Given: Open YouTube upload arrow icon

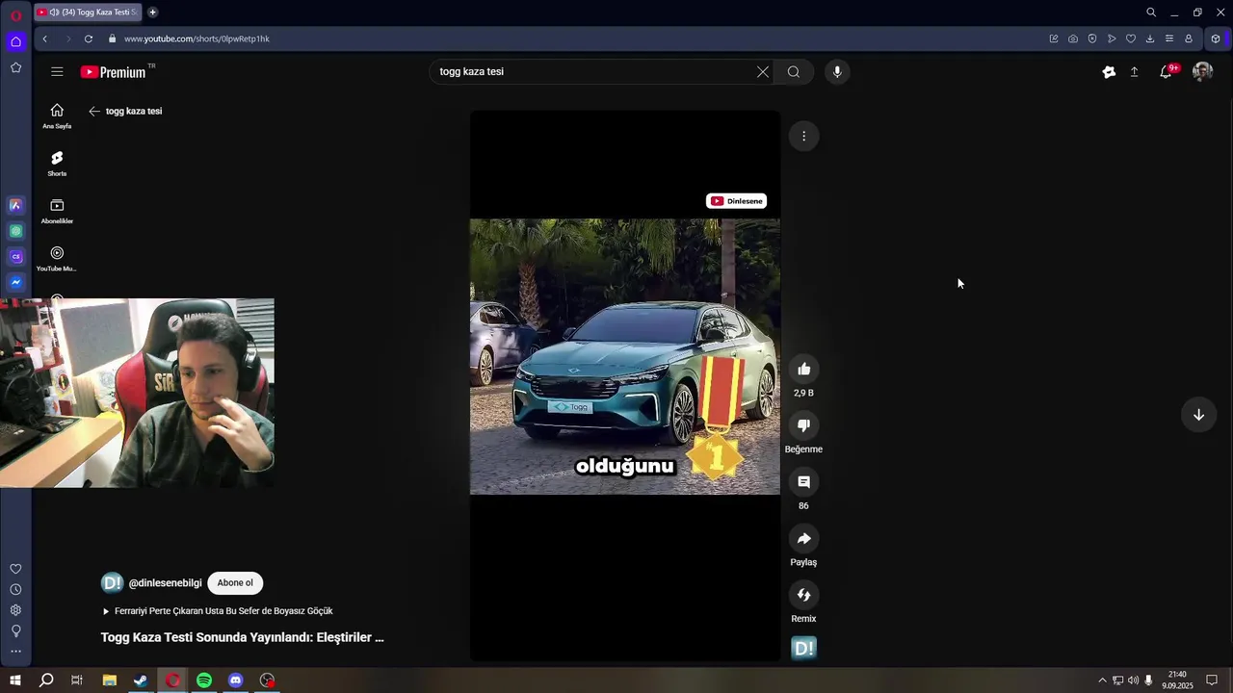Looking at the screenshot, I should click(1134, 71).
